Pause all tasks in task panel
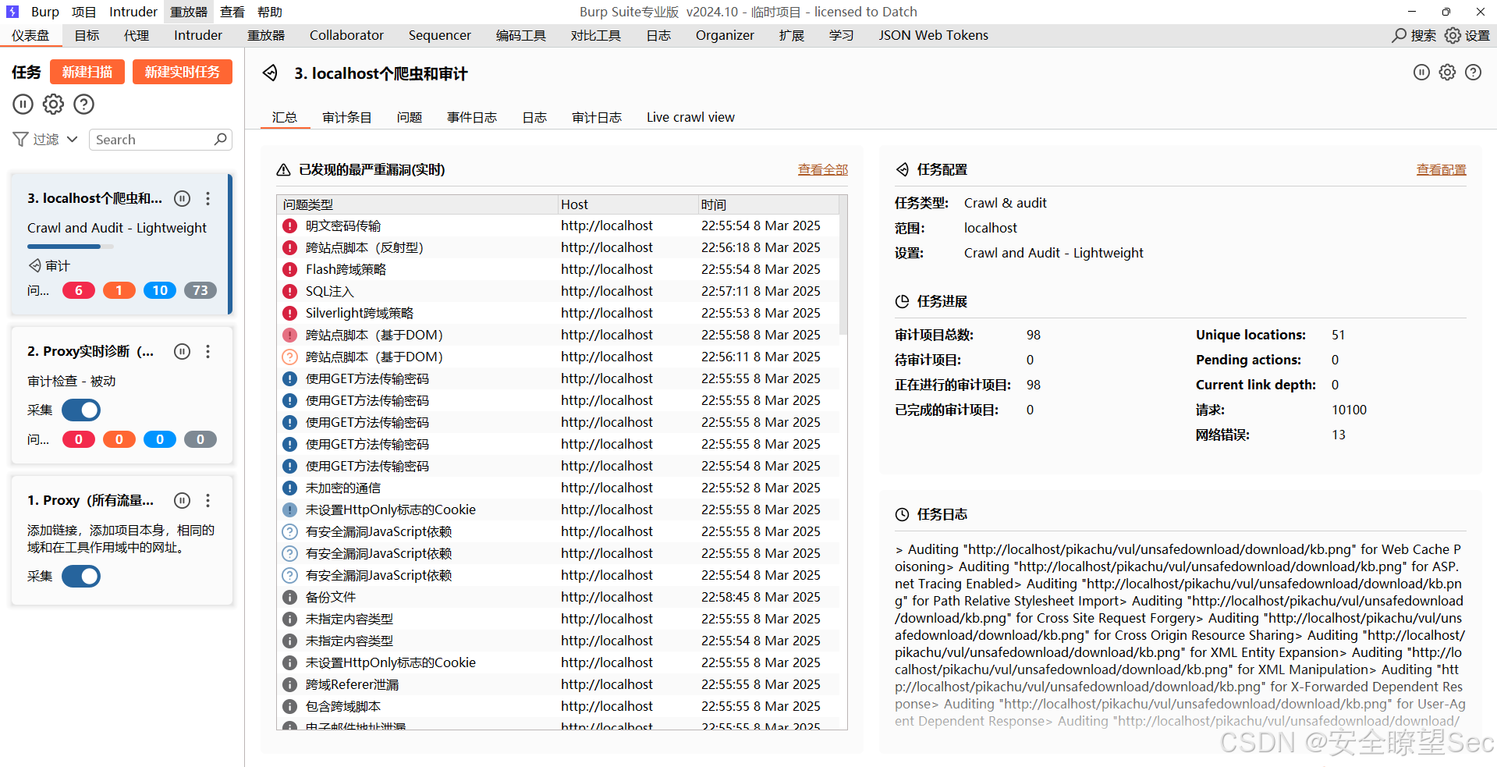 click(23, 104)
